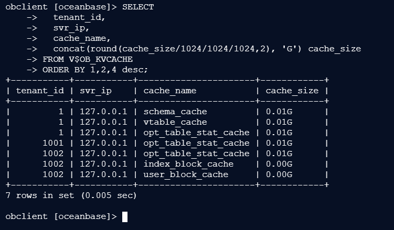Click the 1001 tenant_id value

click(53, 143)
